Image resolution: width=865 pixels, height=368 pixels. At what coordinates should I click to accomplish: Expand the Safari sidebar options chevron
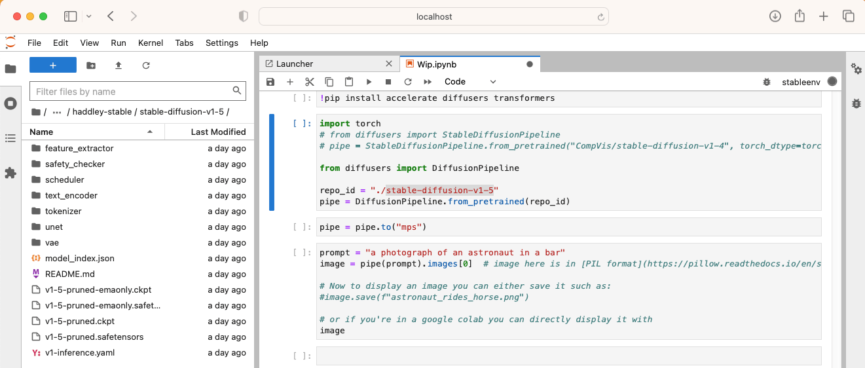point(89,16)
